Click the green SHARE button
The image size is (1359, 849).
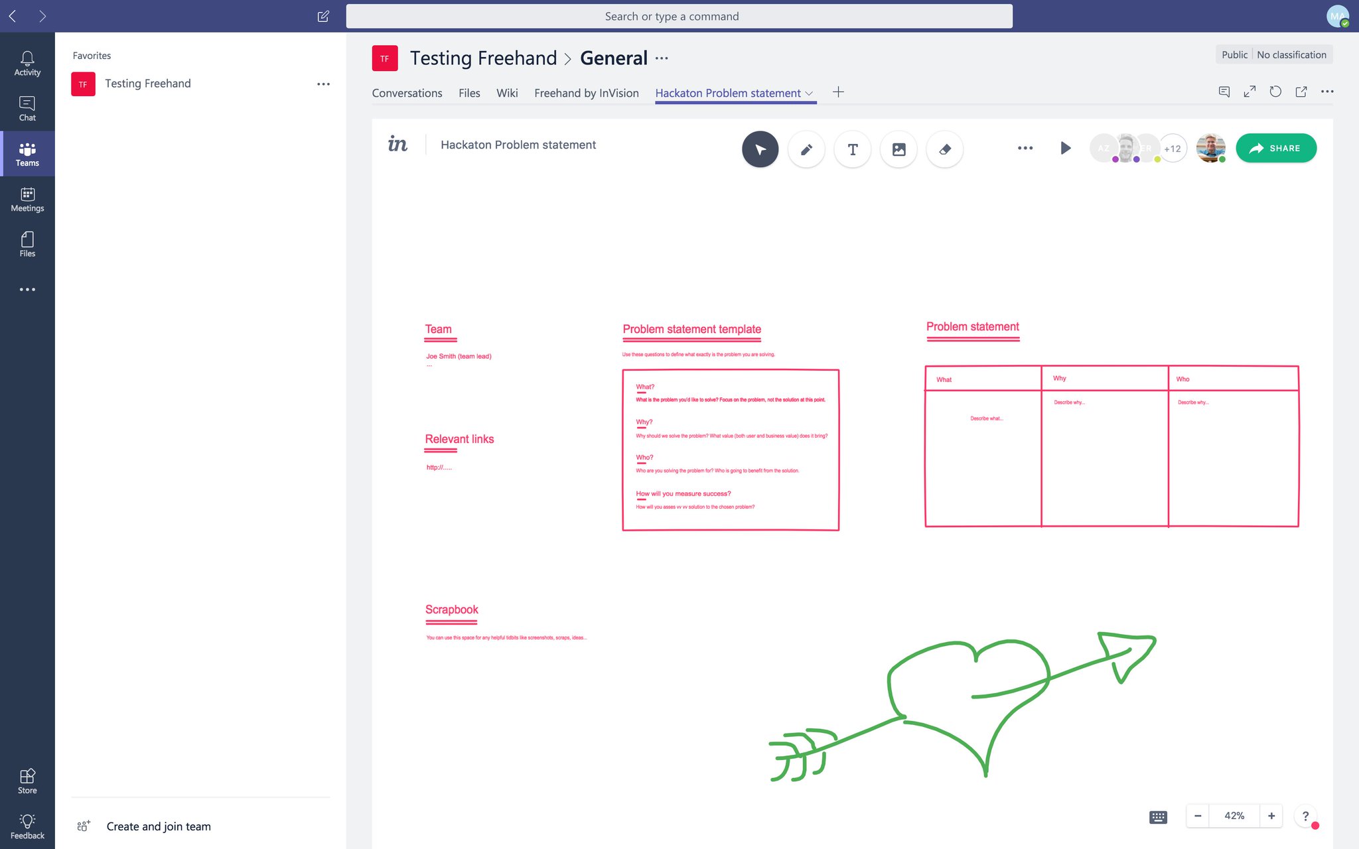(x=1275, y=148)
